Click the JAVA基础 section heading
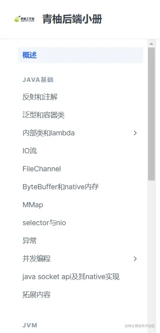This screenshot has width=160, height=333. tap(38, 80)
